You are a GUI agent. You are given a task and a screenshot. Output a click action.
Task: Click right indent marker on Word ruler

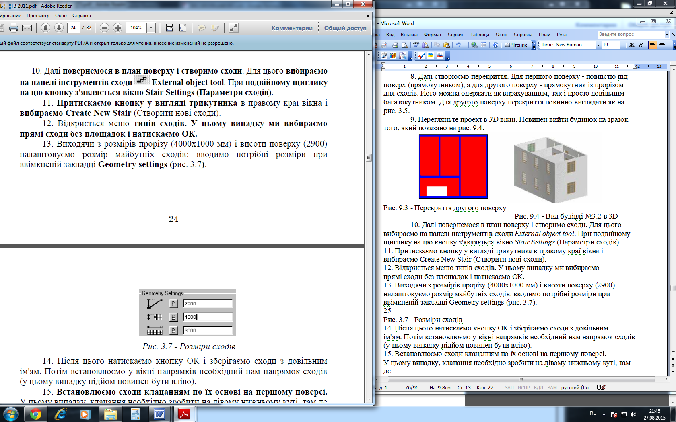[634, 67]
